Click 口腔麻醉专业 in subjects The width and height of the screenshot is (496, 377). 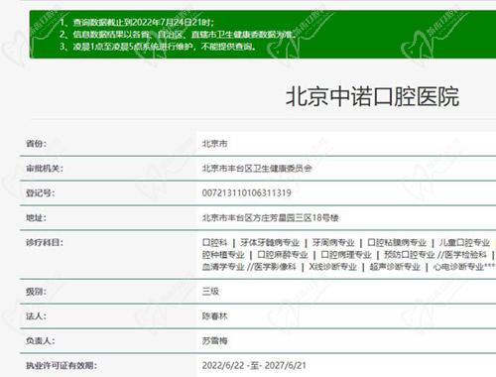click(x=283, y=255)
